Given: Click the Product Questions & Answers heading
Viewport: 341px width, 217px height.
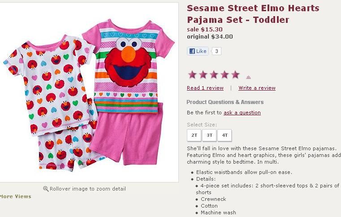Looking at the screenshot, I should (x=225, y=102).
